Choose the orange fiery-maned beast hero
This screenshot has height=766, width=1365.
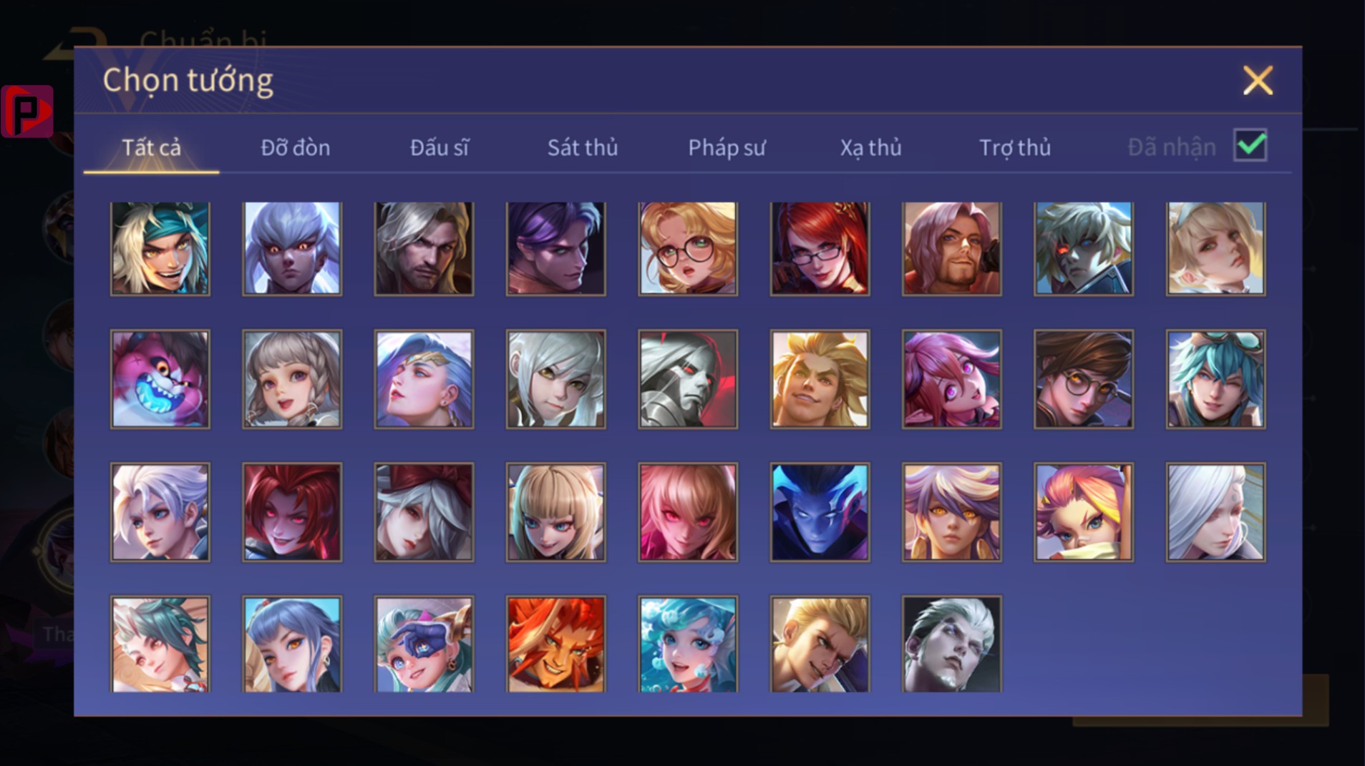pyautogui.click(x=556, y=644)
